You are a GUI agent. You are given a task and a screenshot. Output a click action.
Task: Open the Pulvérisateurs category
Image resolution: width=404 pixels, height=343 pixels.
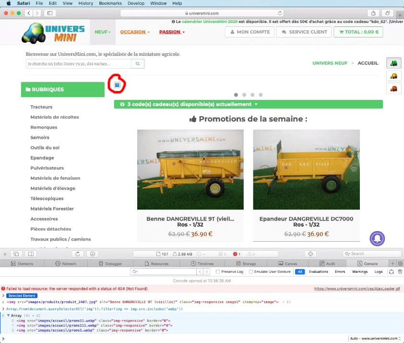[x=47, y=168]
